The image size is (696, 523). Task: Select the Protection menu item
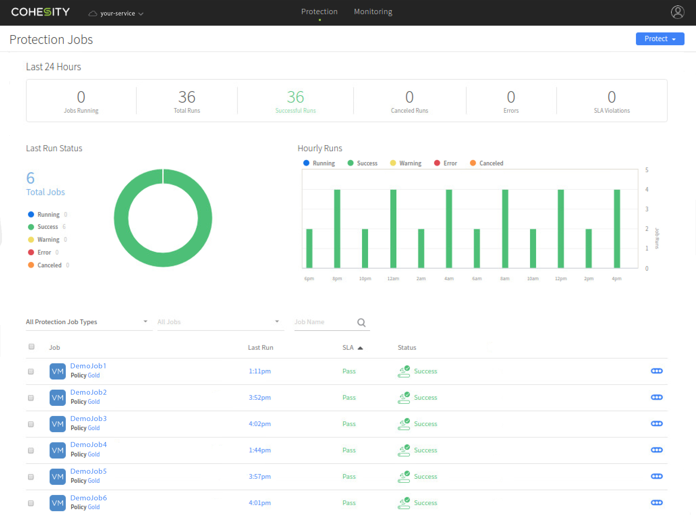click(319, 11)
